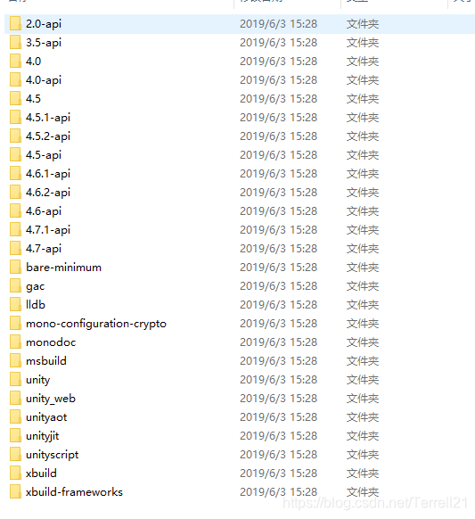Click the mono-configuration-crypto folder name
Image resolution: width=475 pixels, height=519 pixels.
96,324
